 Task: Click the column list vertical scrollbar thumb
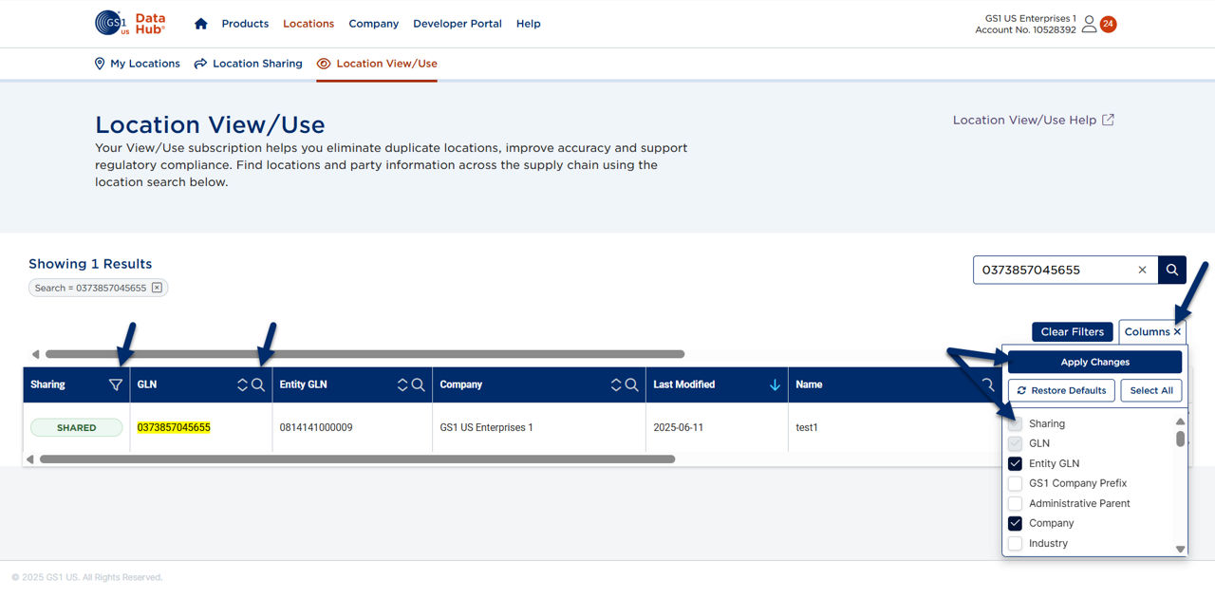click(x=1181, y=439)
